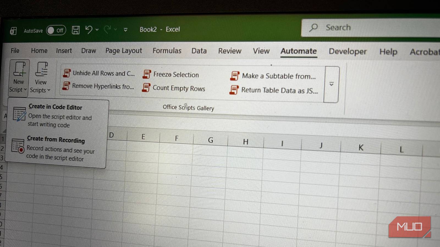Toggle the AutoSave switch

tap(56, 30)
